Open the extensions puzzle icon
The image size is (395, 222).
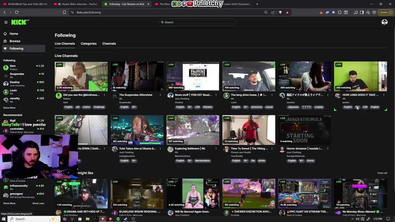point(339,12)
